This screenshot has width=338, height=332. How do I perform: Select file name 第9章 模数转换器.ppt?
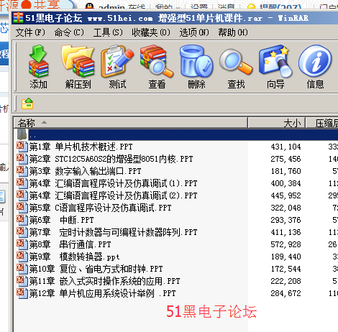(x=74, y=257)
